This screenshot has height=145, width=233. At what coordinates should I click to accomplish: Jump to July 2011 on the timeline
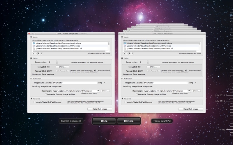coord(220,101)
